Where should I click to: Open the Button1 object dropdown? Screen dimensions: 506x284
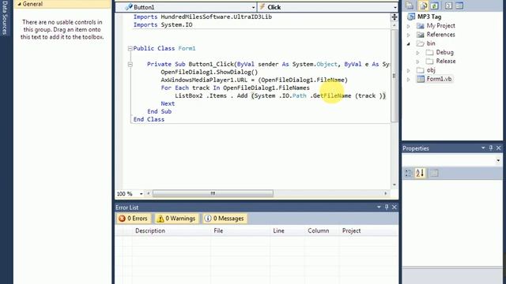[253, 7]
